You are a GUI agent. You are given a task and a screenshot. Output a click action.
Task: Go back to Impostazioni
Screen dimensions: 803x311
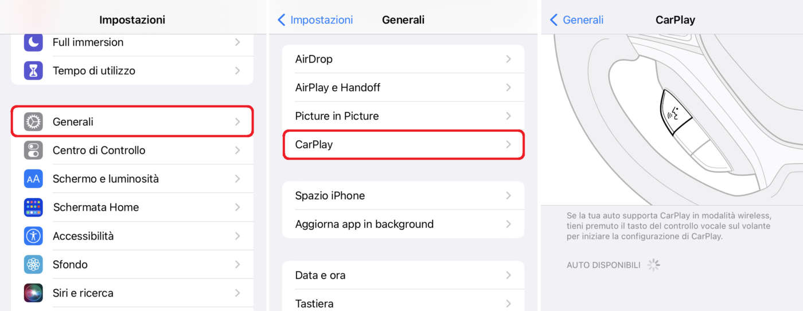[315, 20]
